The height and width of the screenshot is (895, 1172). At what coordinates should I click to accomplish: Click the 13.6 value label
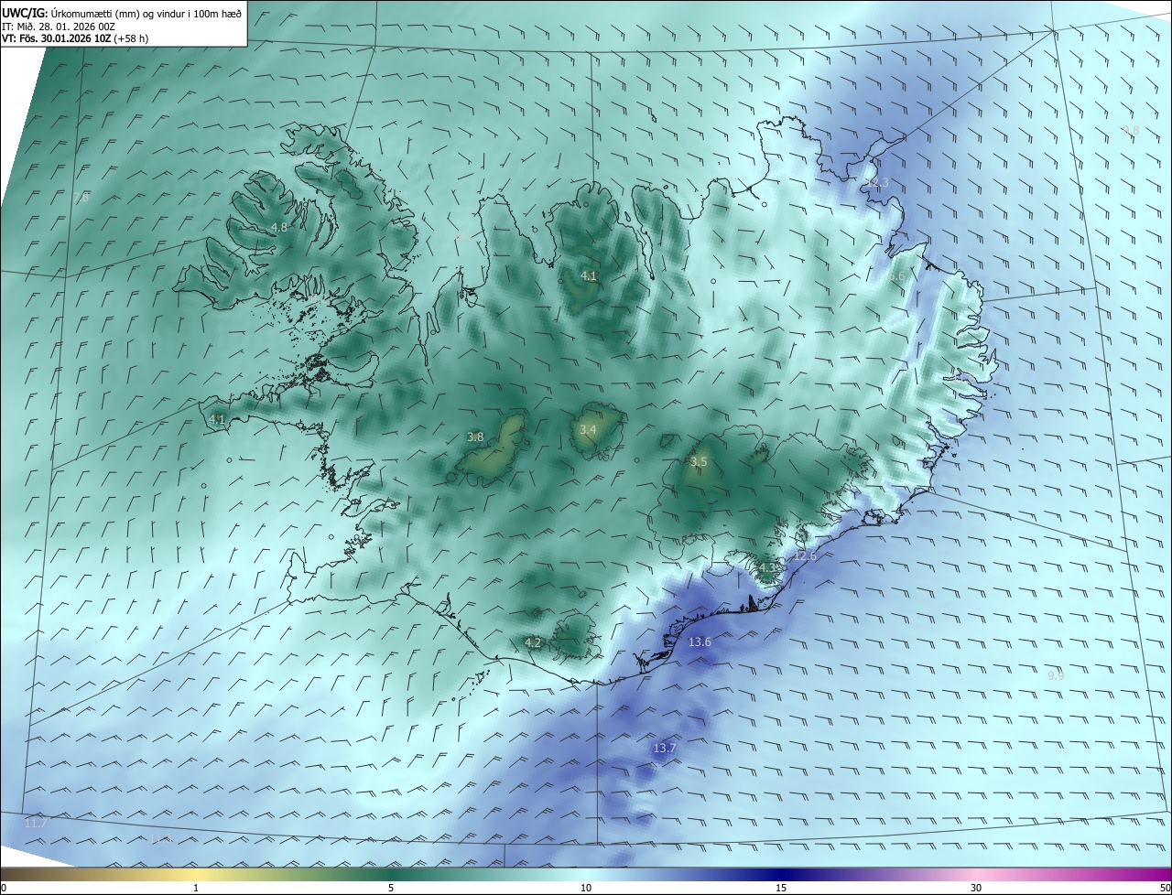click(700, 642)
